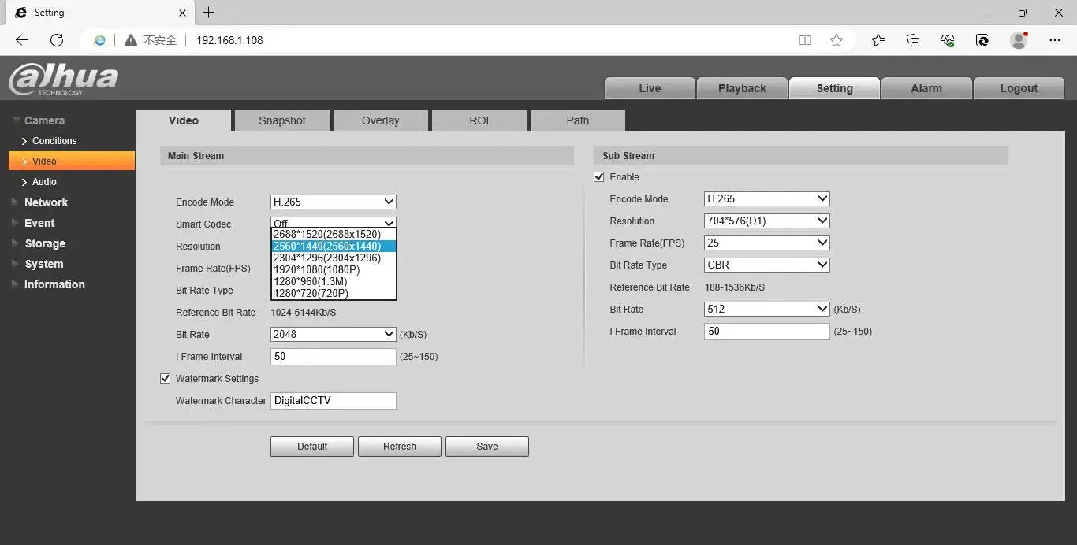The width and height of the screenshot is (1077, 545).
Task: Open Sub Stream Encode Mode dropdown
Action: click(x=767, y=199)
